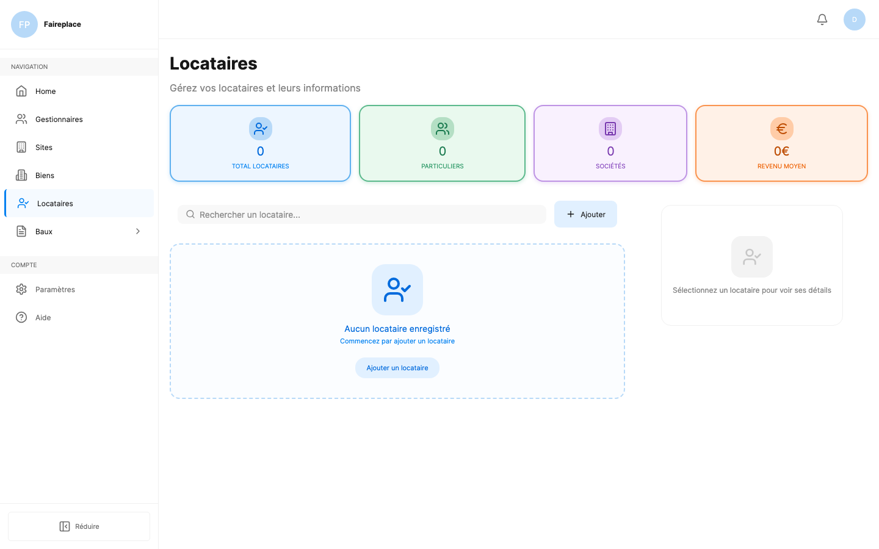The width and height of the screenshot is (879, 549).
Task: Click the Réduire sidebar collapse control
Action: click(79, 526)
